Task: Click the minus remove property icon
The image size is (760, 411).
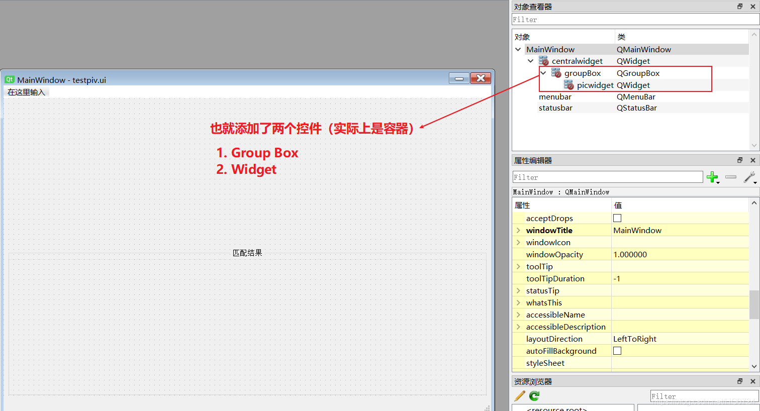Action: 731,177
